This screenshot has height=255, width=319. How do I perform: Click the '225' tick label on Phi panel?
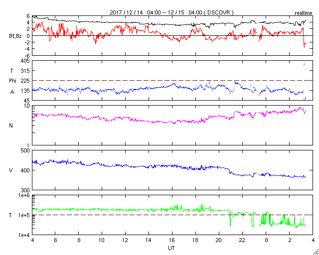coord(26,81)
